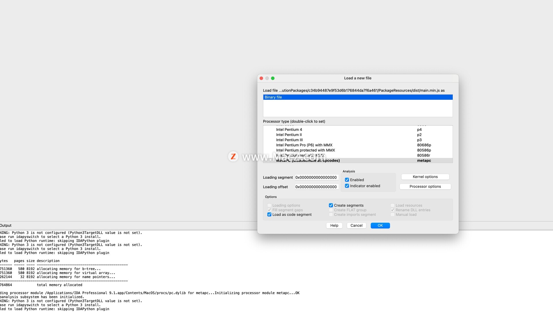This screenshot has width=553, height=313.
Task: Toggle the Indicator enabled checkbox
Action: (347, 186)
